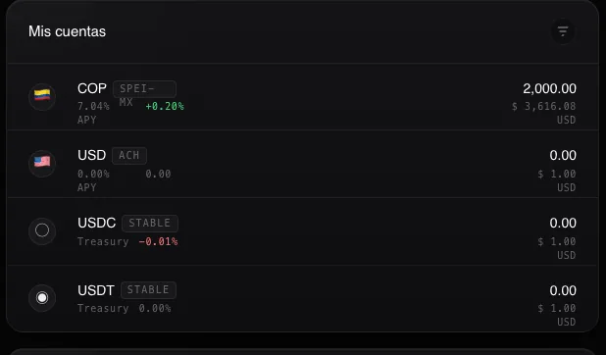The height and width of the screenshot is (355, 606).
Task: Select the COP account name
Action: point(92,88)
